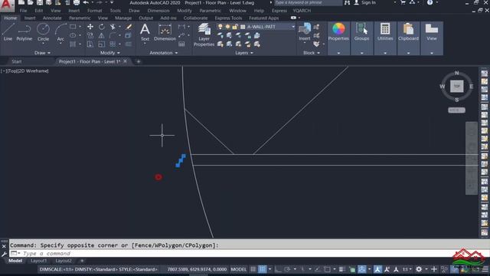490x276 pixels.
Task: Select the Polyline tool
Action: tap(24, 32)
